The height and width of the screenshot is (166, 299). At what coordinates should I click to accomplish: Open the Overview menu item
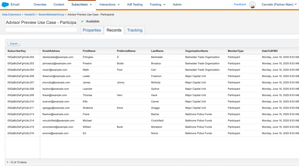[x=40, y=5]
